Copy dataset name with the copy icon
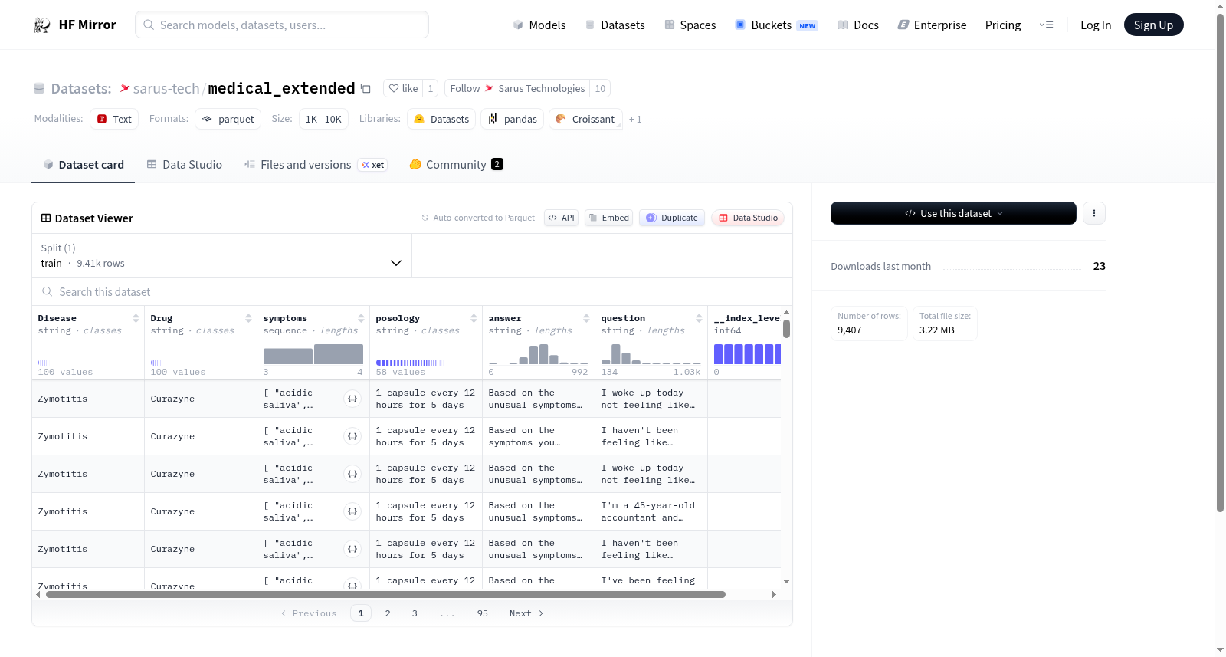This screenshot has width=1226, height=657. (366, 89)
